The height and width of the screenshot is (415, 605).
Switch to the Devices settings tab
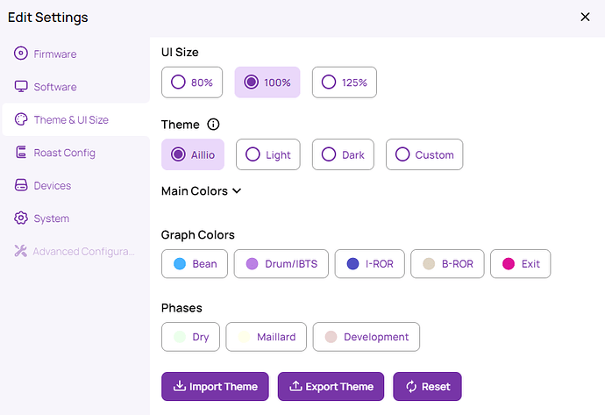[52, 186]
